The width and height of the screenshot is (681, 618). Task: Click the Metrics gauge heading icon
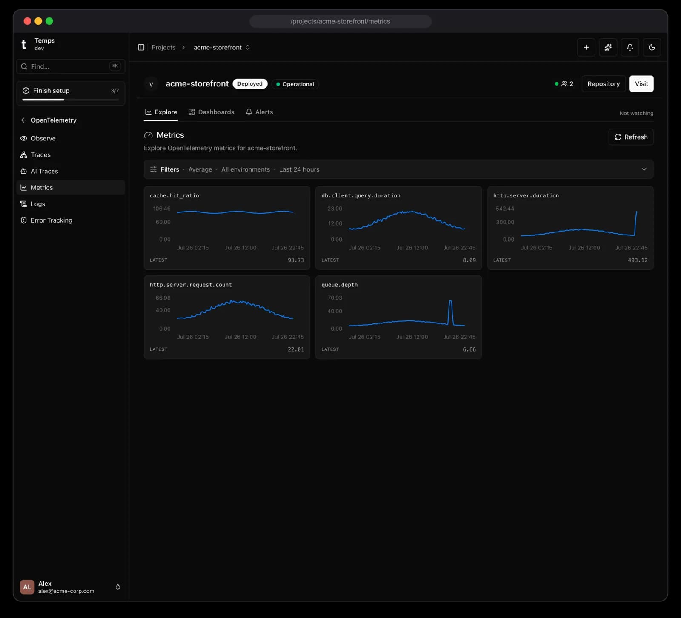pos(148,135)
